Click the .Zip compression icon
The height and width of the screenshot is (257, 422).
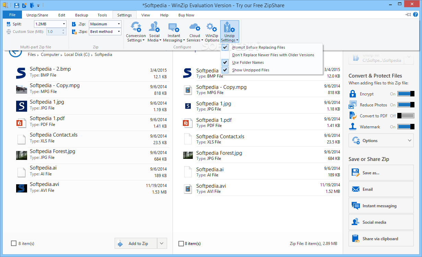point(74,24)
